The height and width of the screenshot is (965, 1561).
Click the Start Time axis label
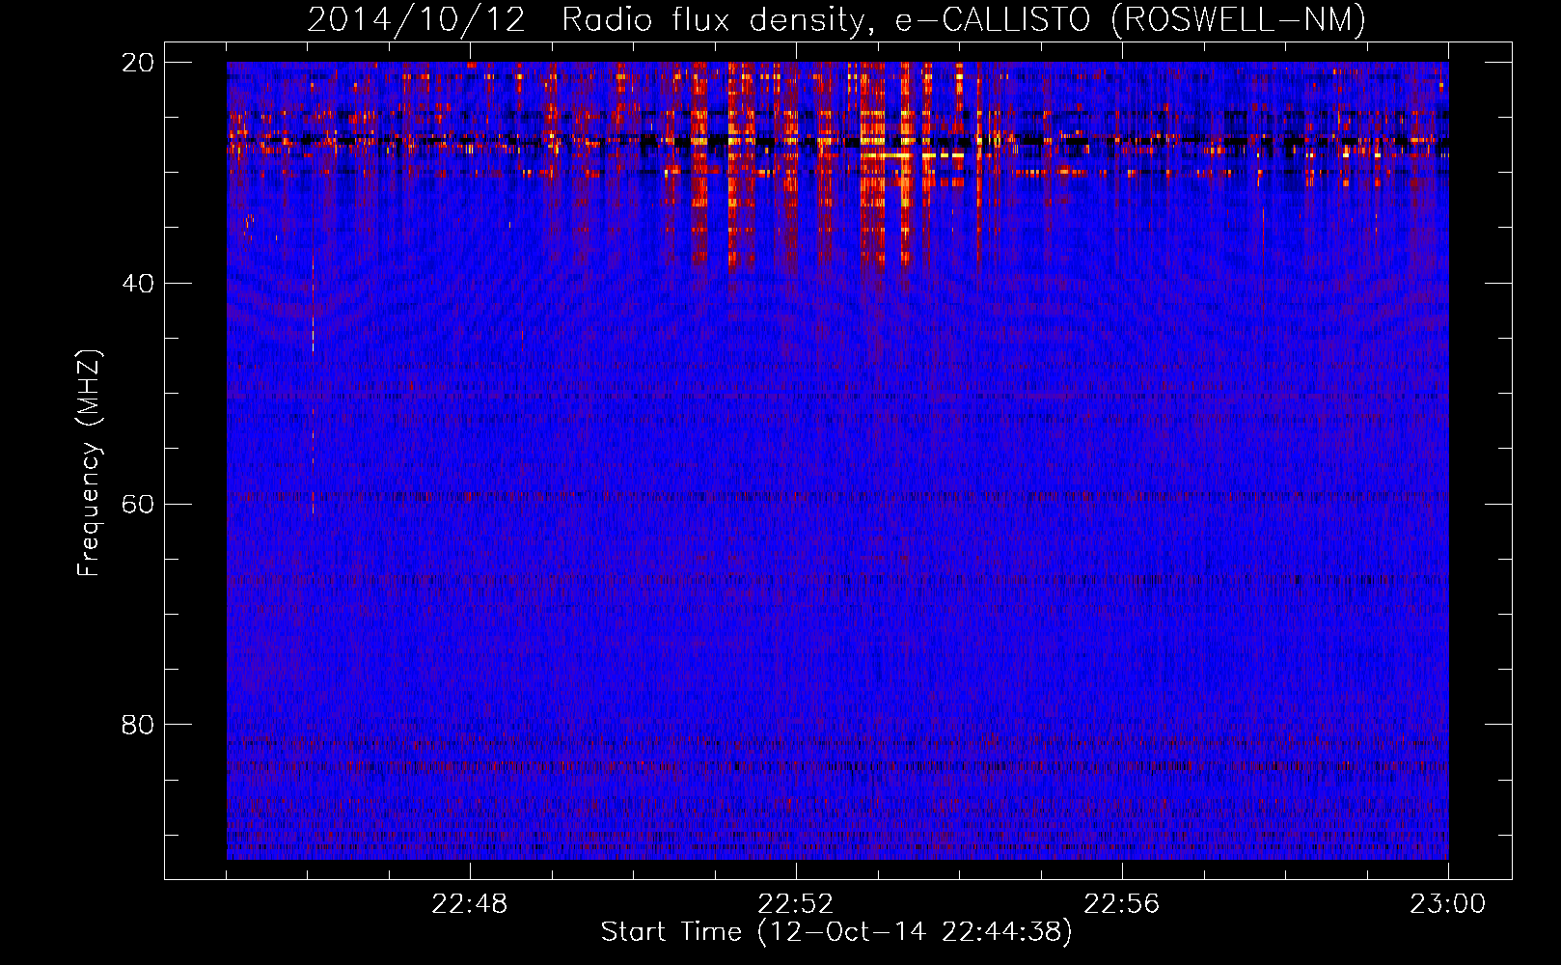click(836, 932)
